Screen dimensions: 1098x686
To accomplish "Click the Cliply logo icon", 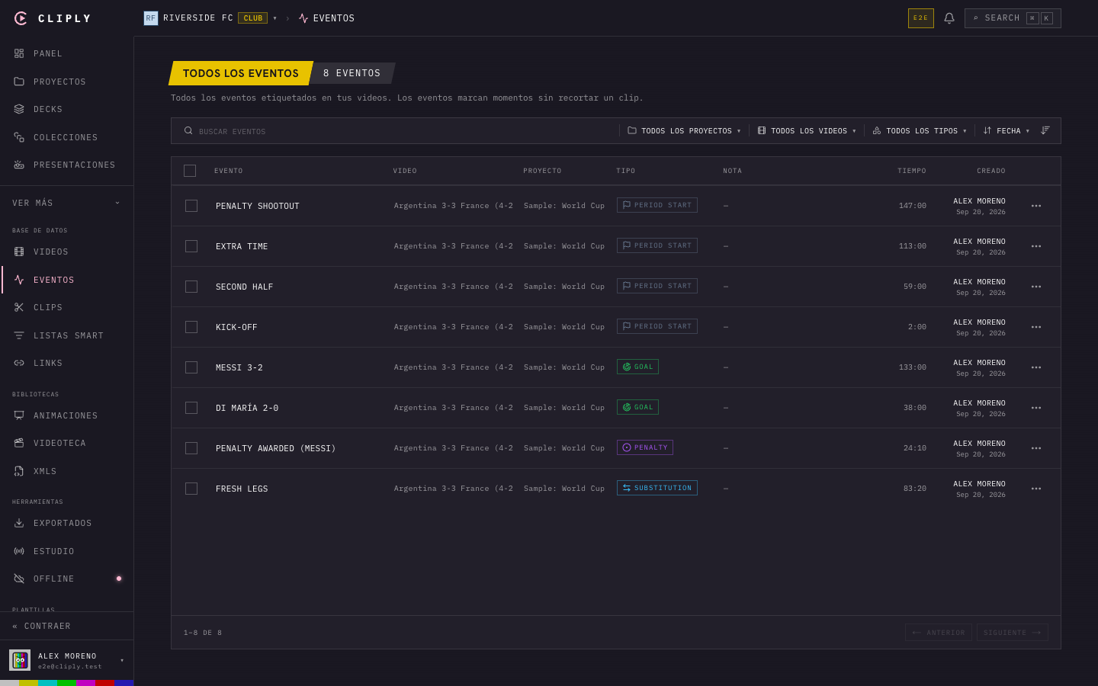I will [x=21, y=18].
